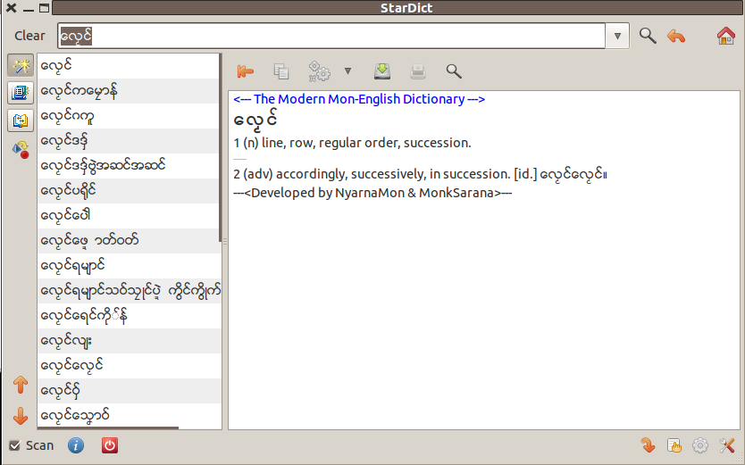Image resolution: width=745 pixels, height=465 pixels.
Task: Click the Home icon at top right
Action: tap(725, 36)
